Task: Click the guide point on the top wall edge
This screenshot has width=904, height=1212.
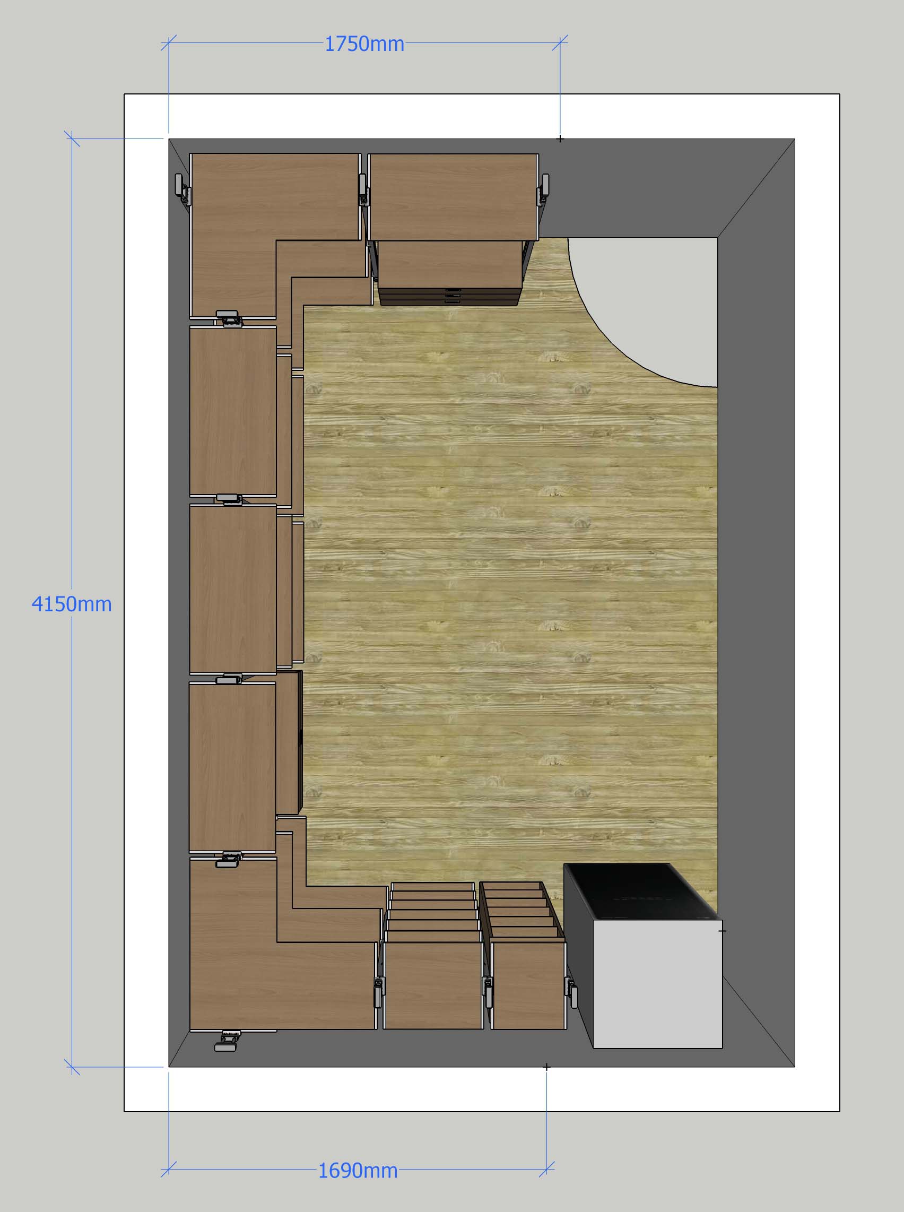Action: [560, 139]
